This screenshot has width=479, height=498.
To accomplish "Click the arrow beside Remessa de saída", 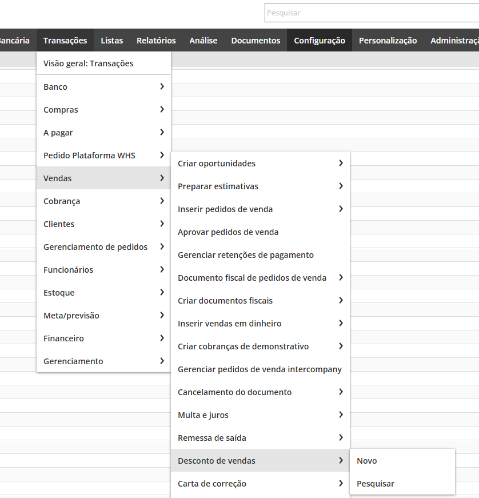I will pyautogui.click(x=341, y=438).
